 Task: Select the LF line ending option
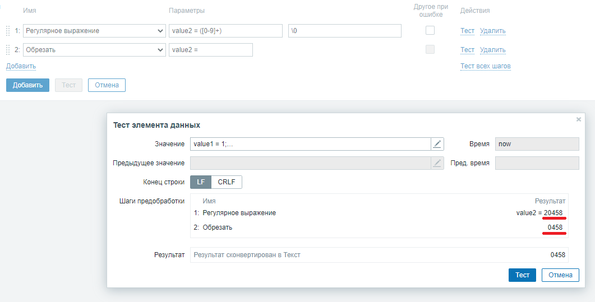coord(201,182)
